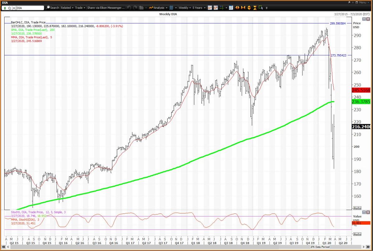Open the Menu dropdown in title bar
Viewport: 373px width, 251px height.
pyautogui.click(x=365, y=2)
